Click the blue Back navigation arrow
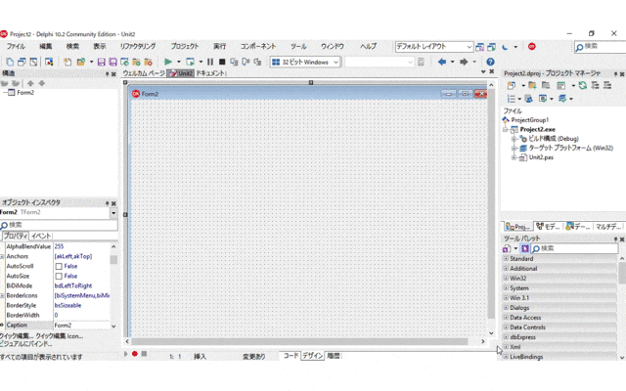 pyautogui.click(x=442, y=62)
